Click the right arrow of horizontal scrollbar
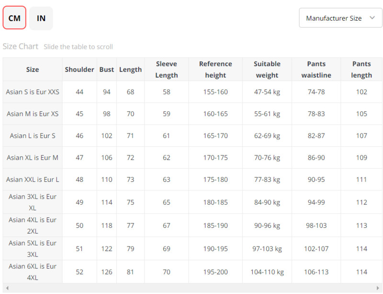Viewport: 383px width, 294px height. 378,288
